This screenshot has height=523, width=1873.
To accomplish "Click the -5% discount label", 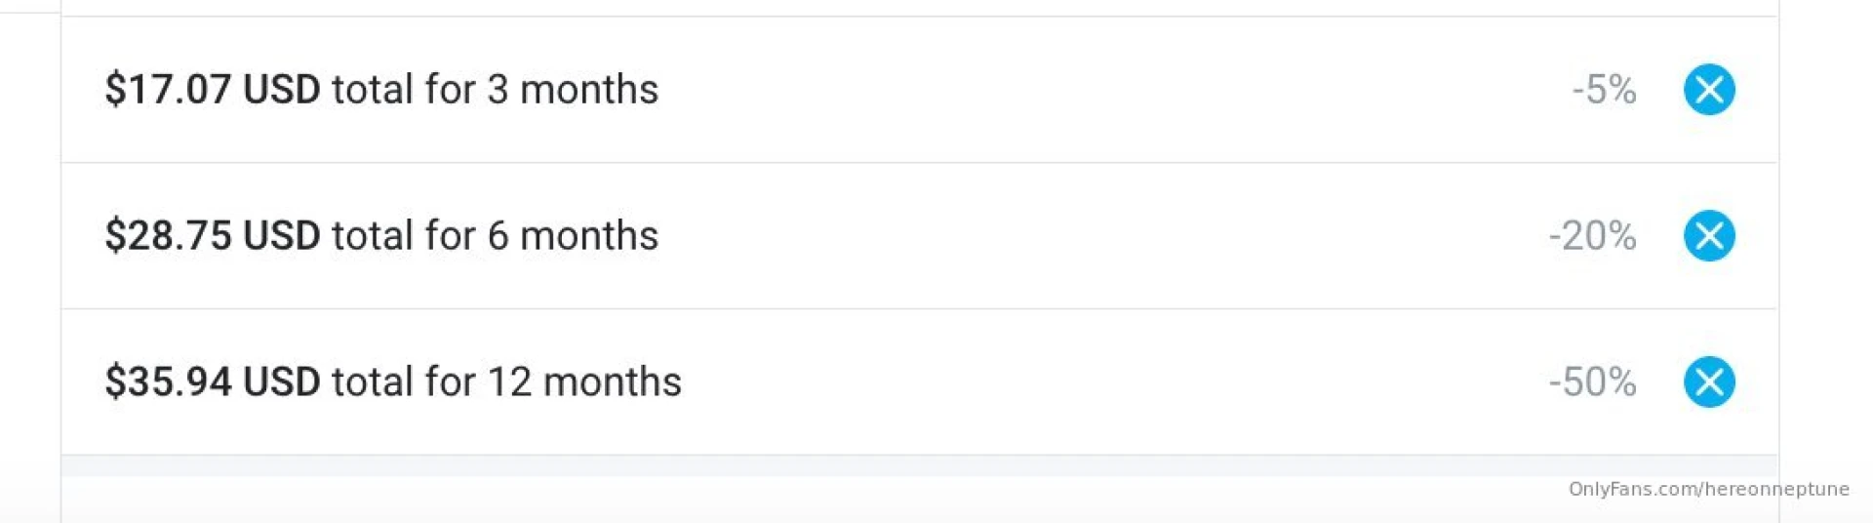I will 1604,90.
